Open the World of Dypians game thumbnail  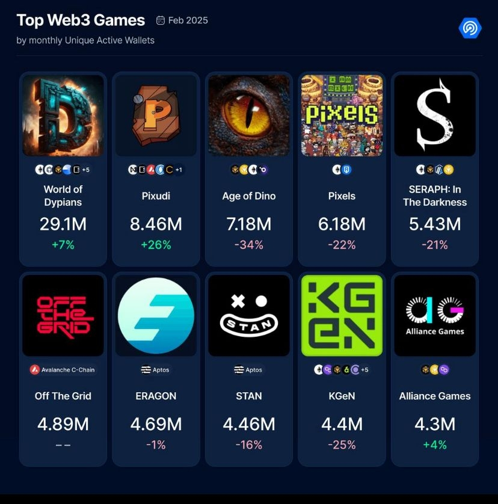coord(63,115)
